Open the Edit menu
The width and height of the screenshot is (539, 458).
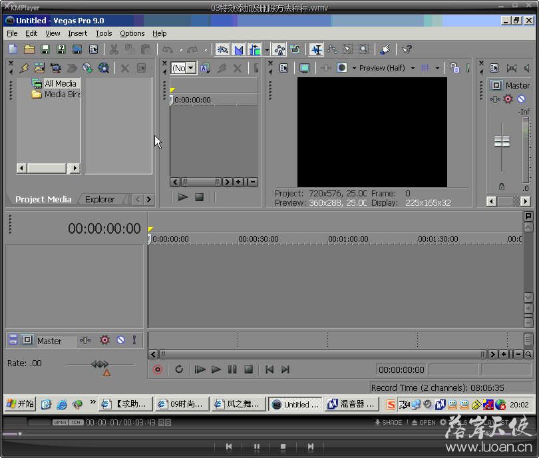[31, 33]
